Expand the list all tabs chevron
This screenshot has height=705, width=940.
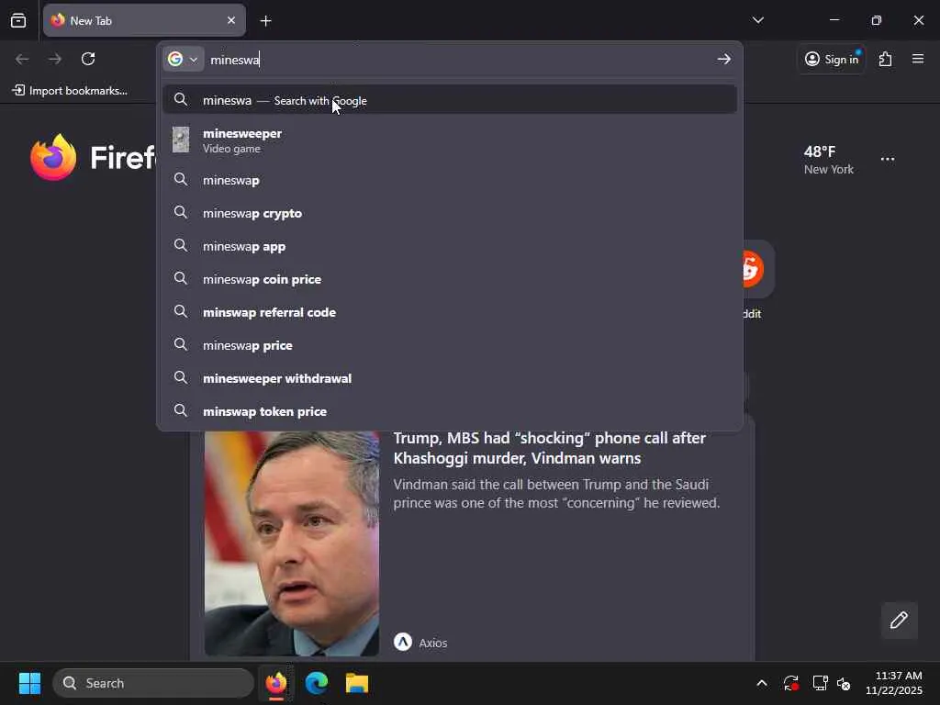(x=757, y=20)
